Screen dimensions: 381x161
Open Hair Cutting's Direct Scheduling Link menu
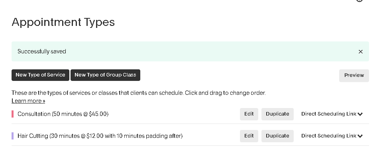click(329, 136)
